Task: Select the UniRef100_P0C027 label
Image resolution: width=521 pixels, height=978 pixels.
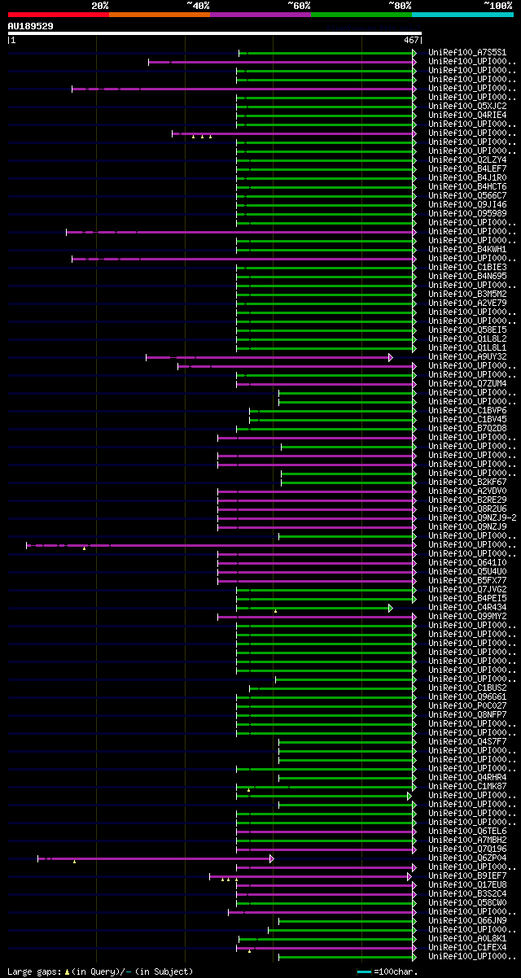Action: click(x=467, y=705)
